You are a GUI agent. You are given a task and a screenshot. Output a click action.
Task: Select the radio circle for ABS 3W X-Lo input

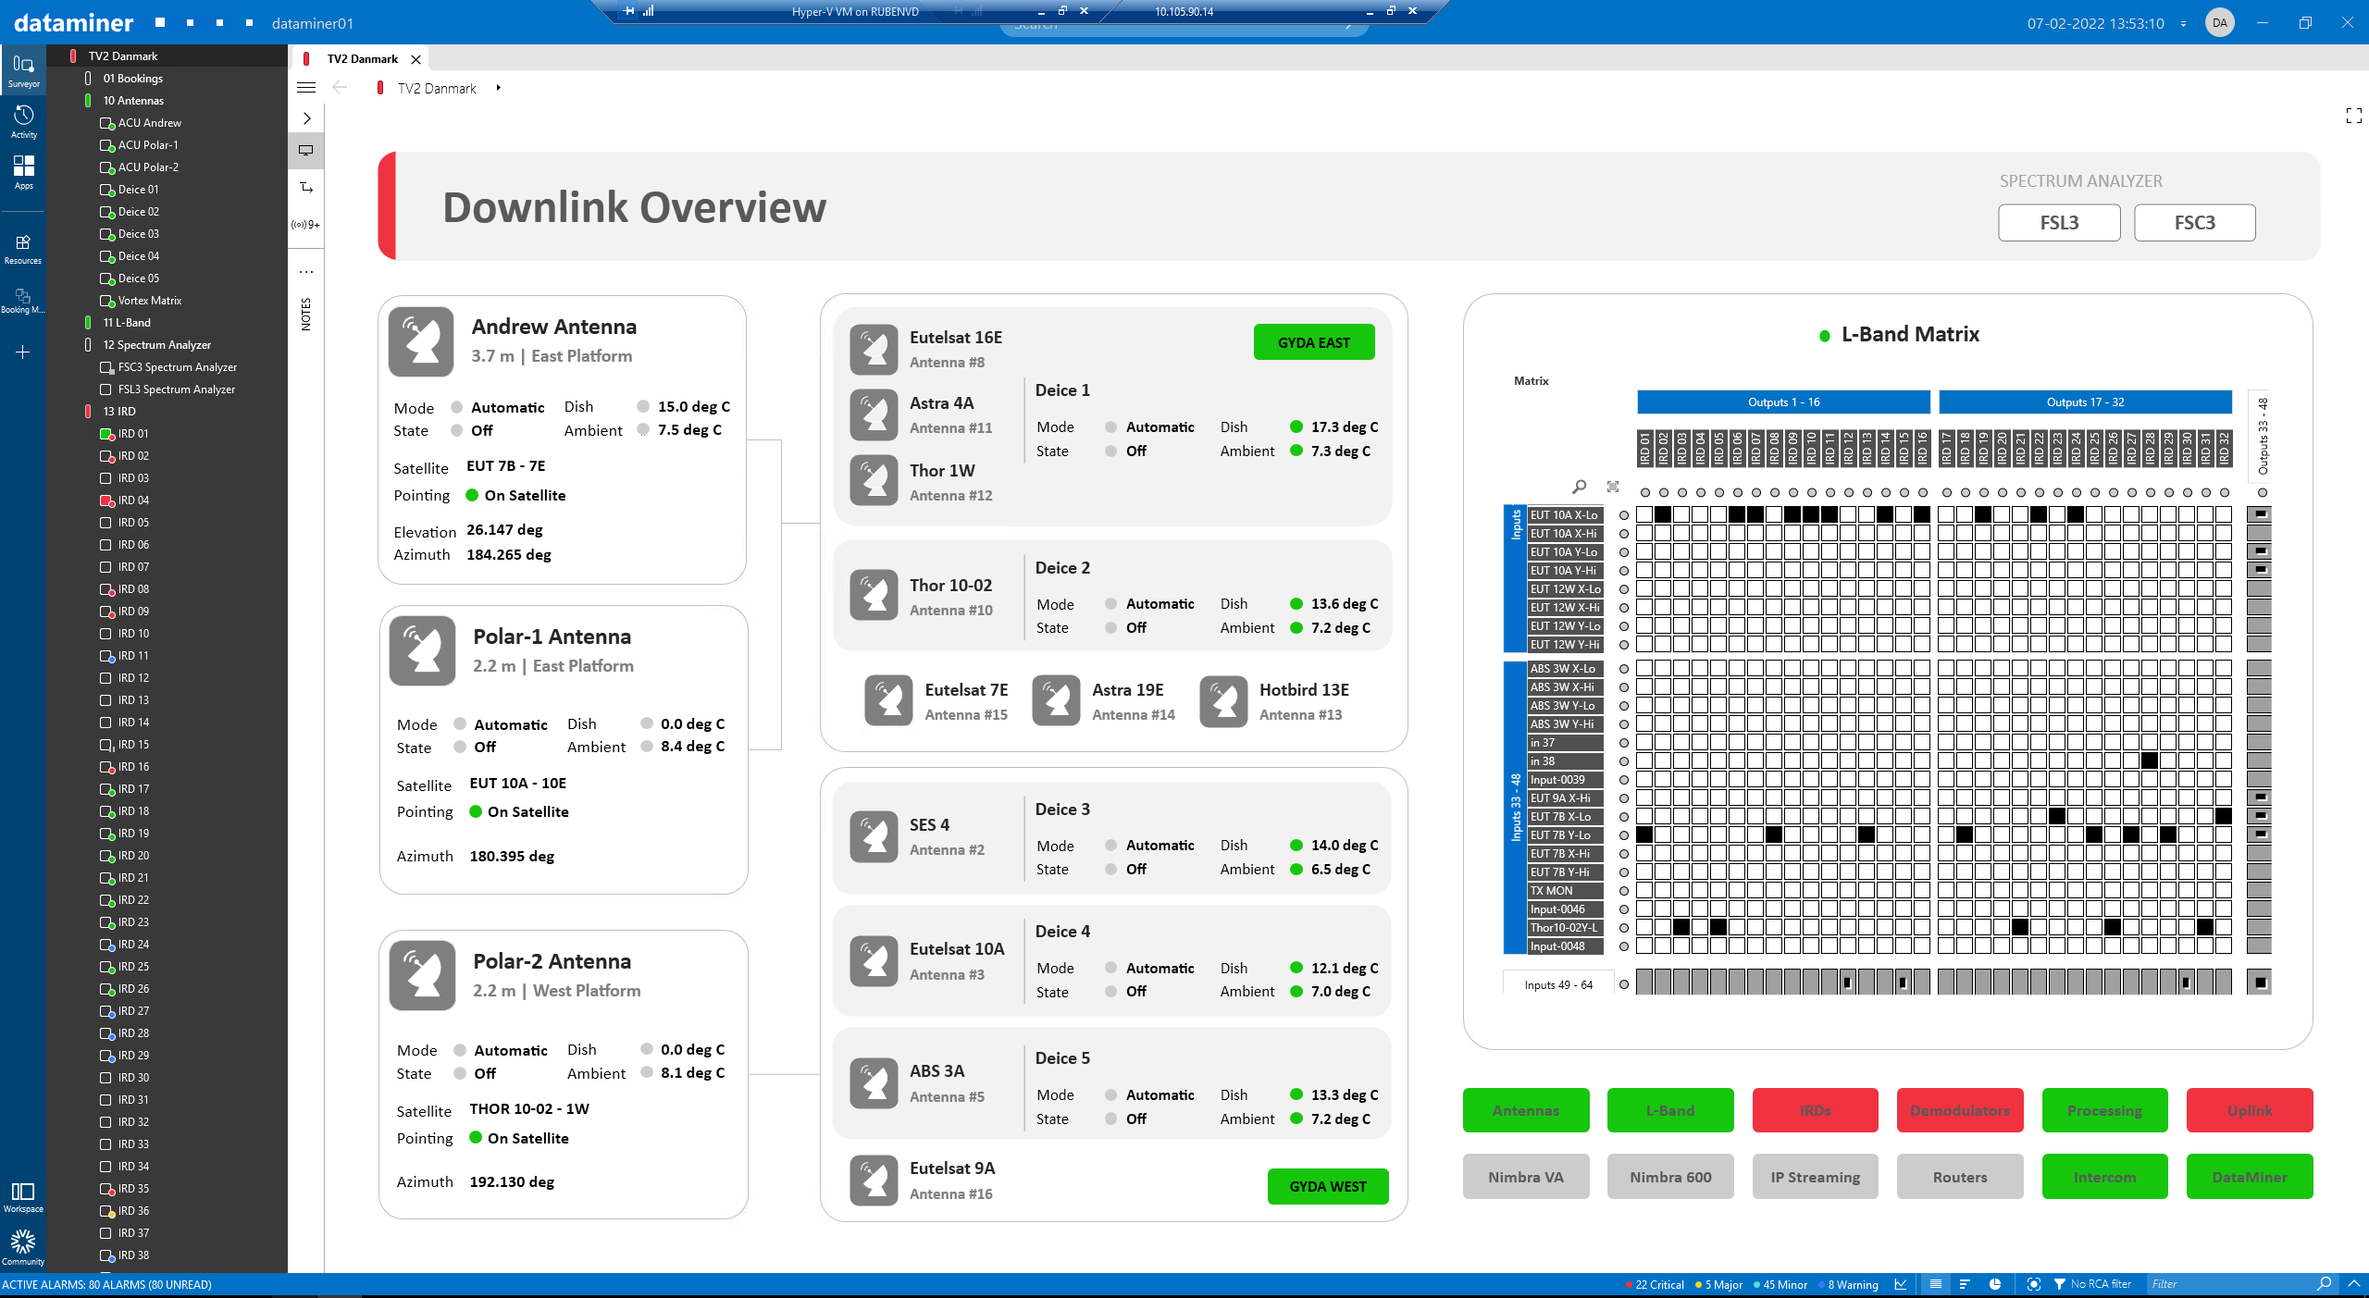point(1624,669)
